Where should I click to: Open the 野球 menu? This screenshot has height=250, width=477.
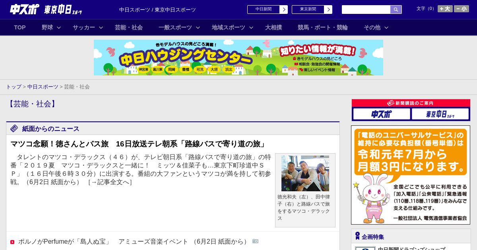47,27
